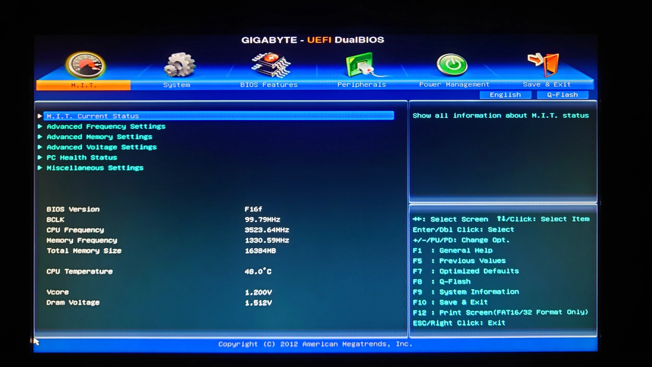Click the System gears icon
The image size is (652, 367).
(x=179, y=65)
